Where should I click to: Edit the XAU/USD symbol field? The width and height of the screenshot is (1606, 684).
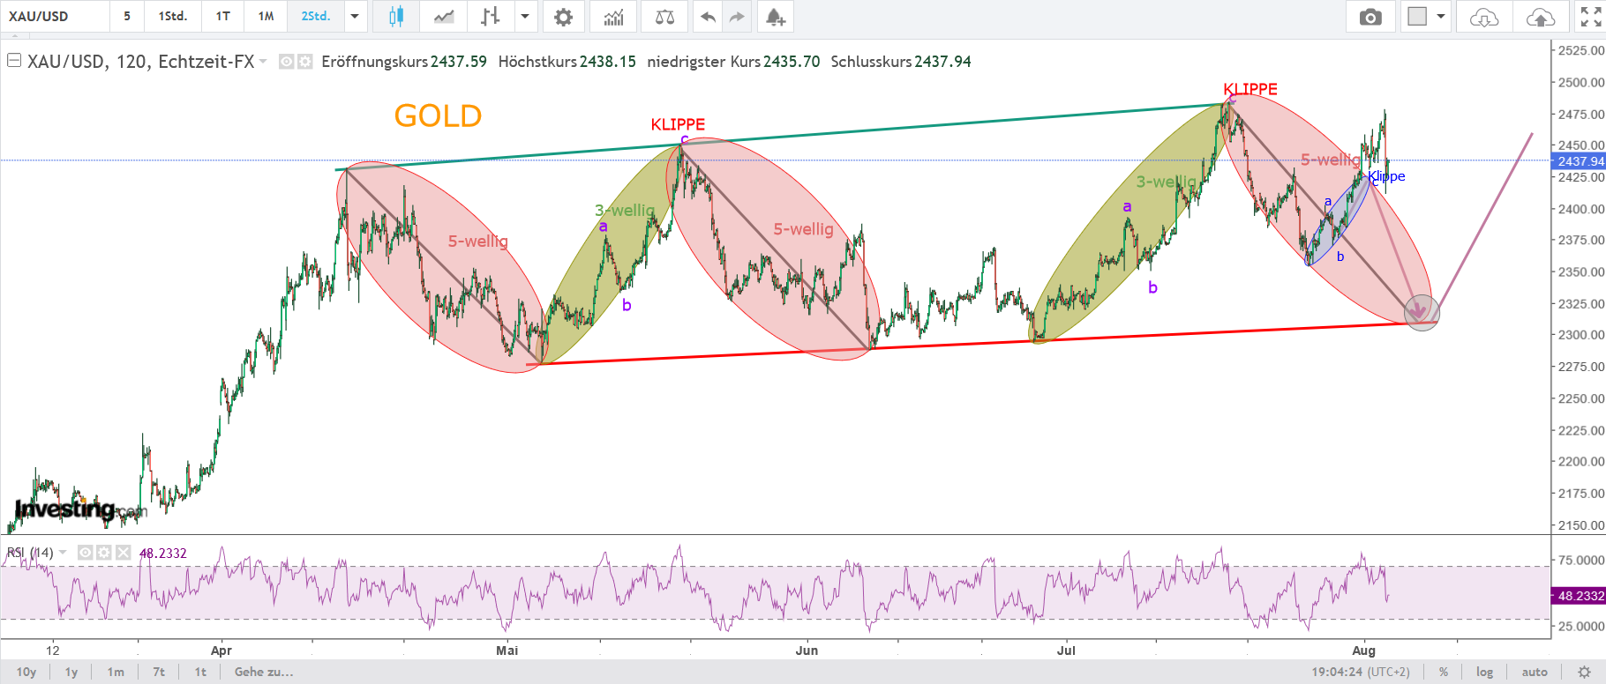click(x=55, y=17)
